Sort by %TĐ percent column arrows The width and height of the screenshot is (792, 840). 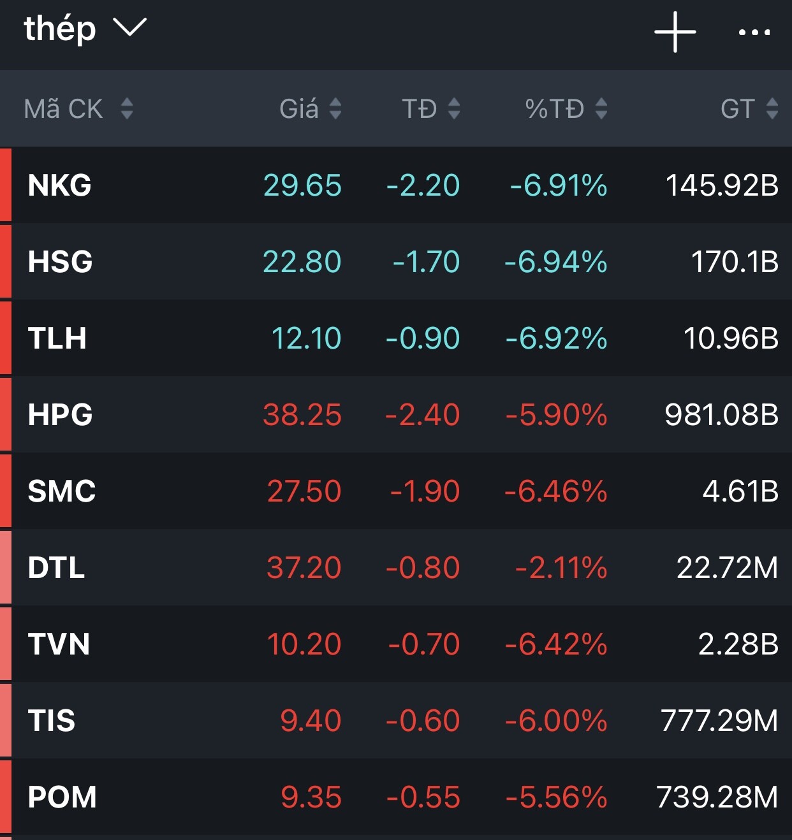[601, 108]
